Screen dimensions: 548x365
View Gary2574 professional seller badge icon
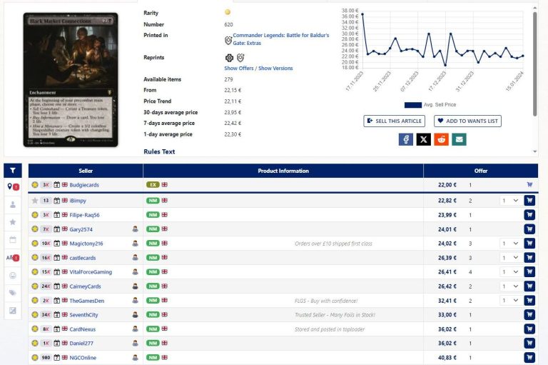(x=136, y=229)
